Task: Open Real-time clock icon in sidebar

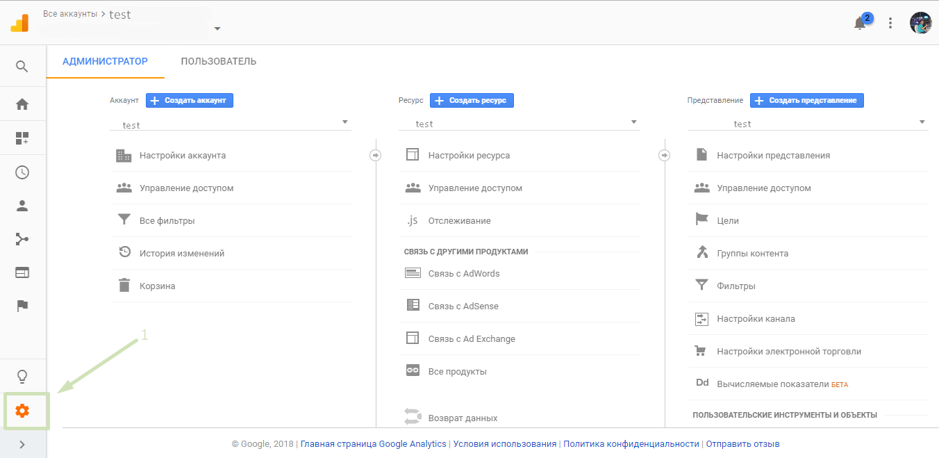Action: 22,172
